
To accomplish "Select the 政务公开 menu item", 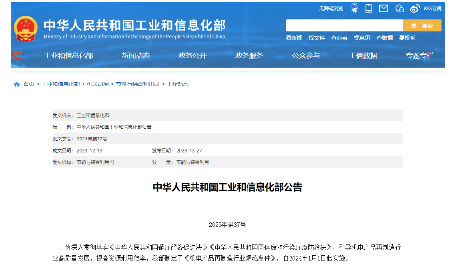I will coord(193,56).
